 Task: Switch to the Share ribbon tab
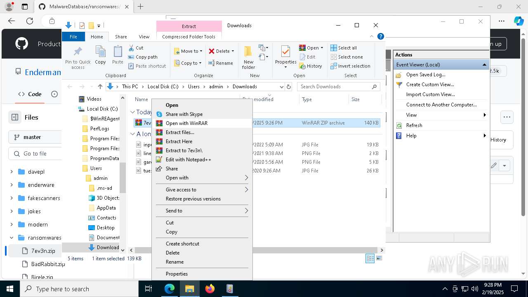[121, 37]
